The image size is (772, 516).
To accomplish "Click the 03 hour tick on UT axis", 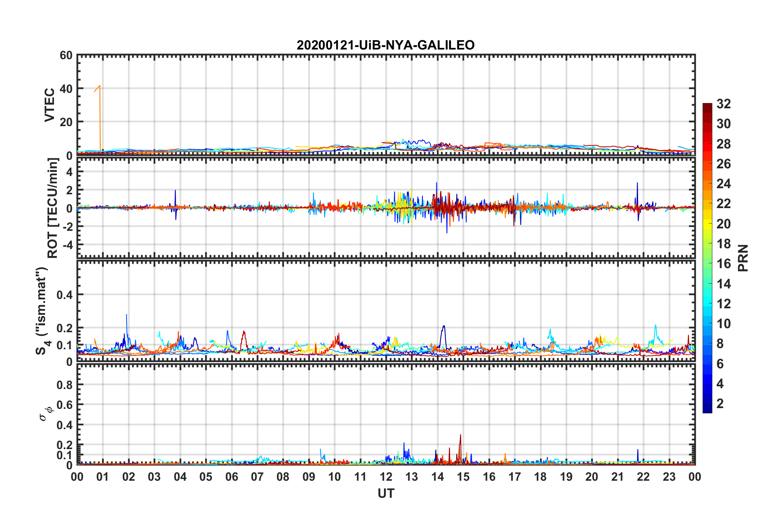I will (x=154, y=477).
